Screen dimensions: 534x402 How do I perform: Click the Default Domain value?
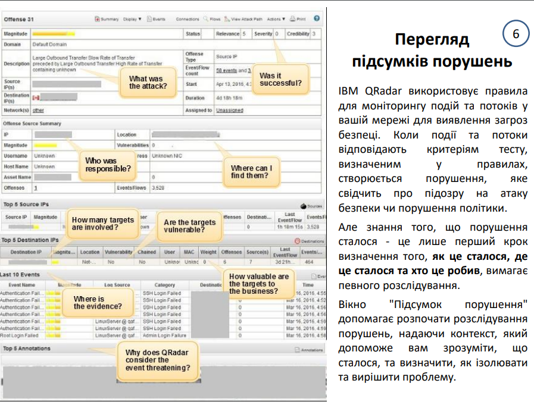[x=50, y=45]
